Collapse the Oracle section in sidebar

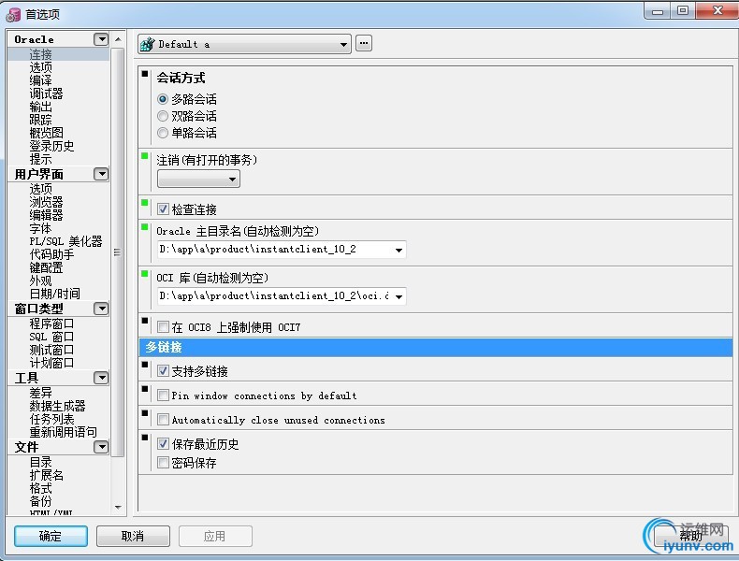[101, 39]
